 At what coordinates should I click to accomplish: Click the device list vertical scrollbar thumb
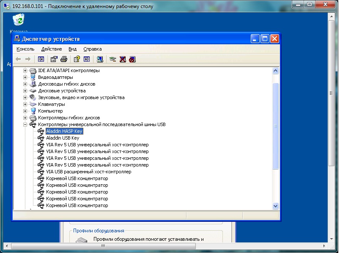[275, 126]
